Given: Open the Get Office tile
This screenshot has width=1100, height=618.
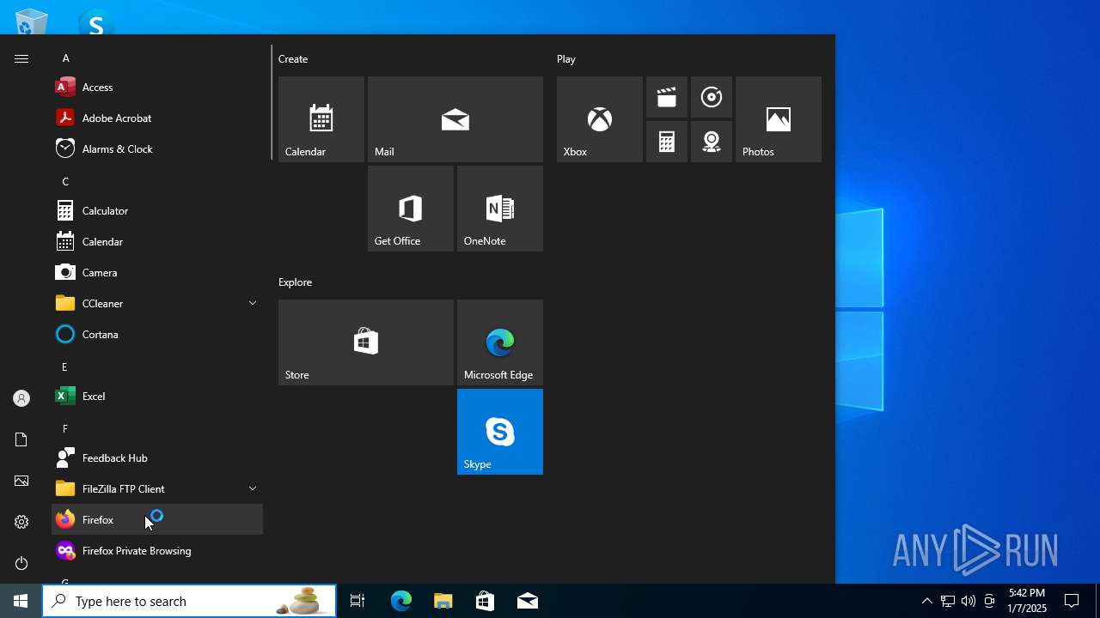Looking at the screenshot, I should [411, 209].
